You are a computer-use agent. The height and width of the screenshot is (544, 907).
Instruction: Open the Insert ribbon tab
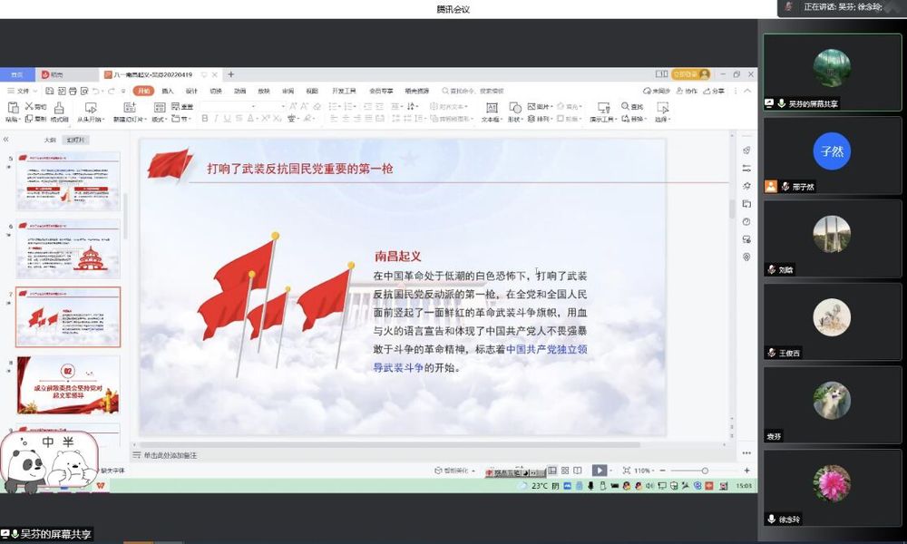pos(167,91)
